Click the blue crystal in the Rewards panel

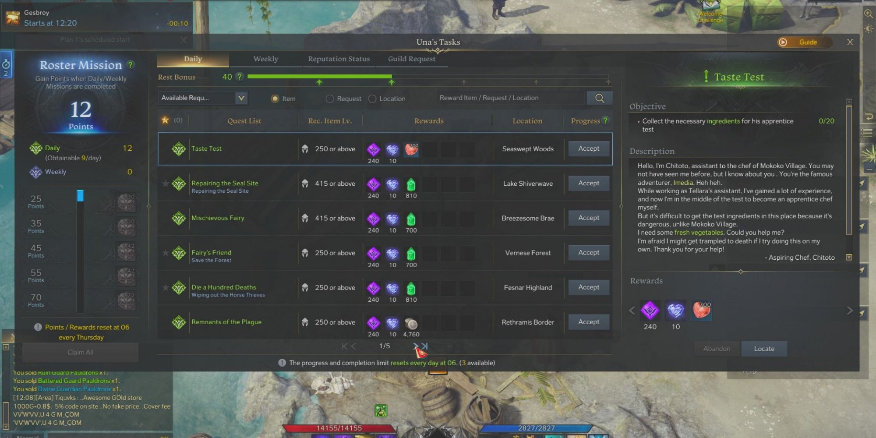point(675,311)
